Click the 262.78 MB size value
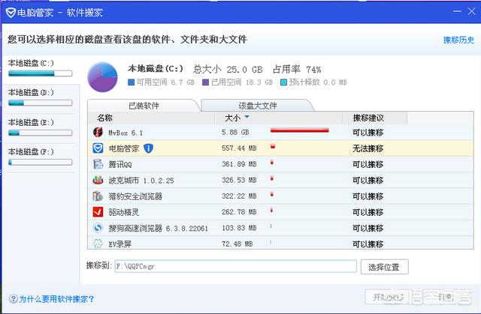 [x=239, y=212]
